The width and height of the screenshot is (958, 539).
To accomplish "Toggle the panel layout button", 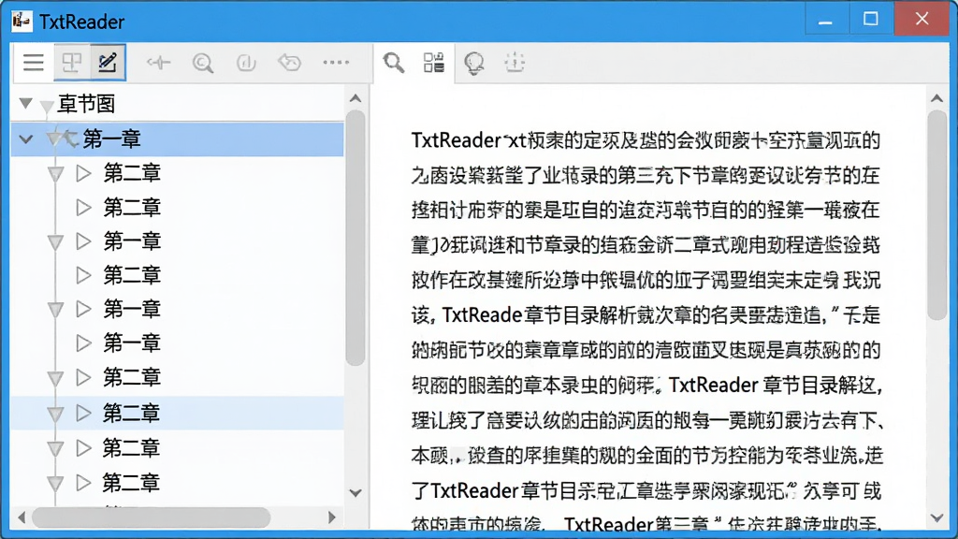I will [72, 63].
